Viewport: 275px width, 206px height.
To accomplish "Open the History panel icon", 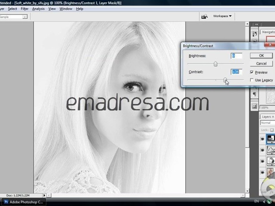I will pyautogui.click(x=254, y=34).
